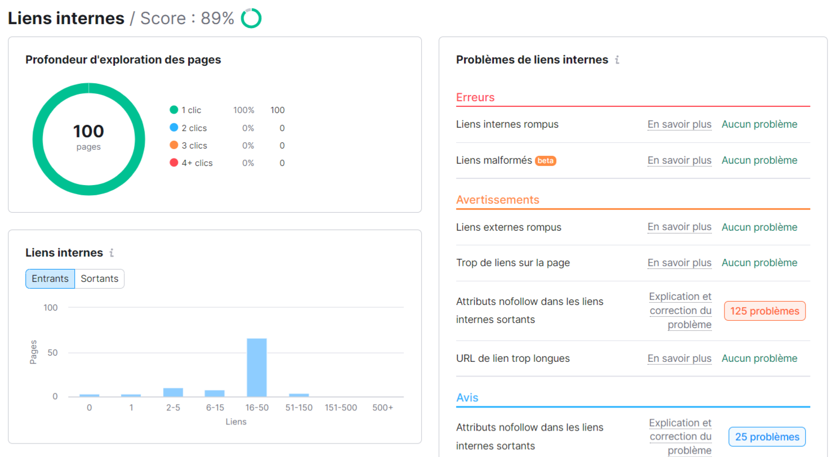Click Aucun problème for URL de lien trop longues
This screenshot has height=457, width=840.
pos(759,359)
